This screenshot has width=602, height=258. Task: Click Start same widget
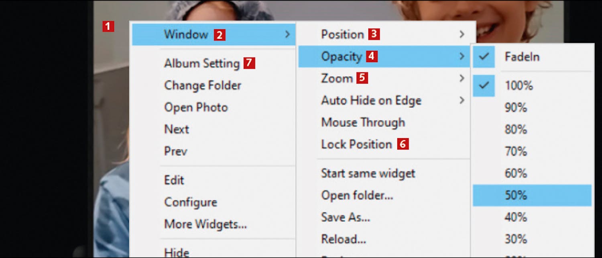(368, 173)
